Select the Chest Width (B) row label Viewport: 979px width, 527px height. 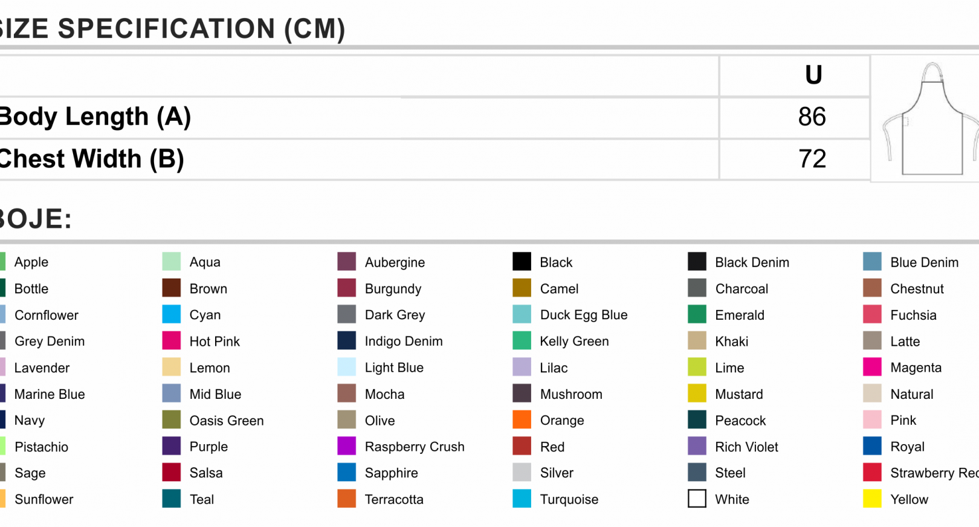coord(91,159)
